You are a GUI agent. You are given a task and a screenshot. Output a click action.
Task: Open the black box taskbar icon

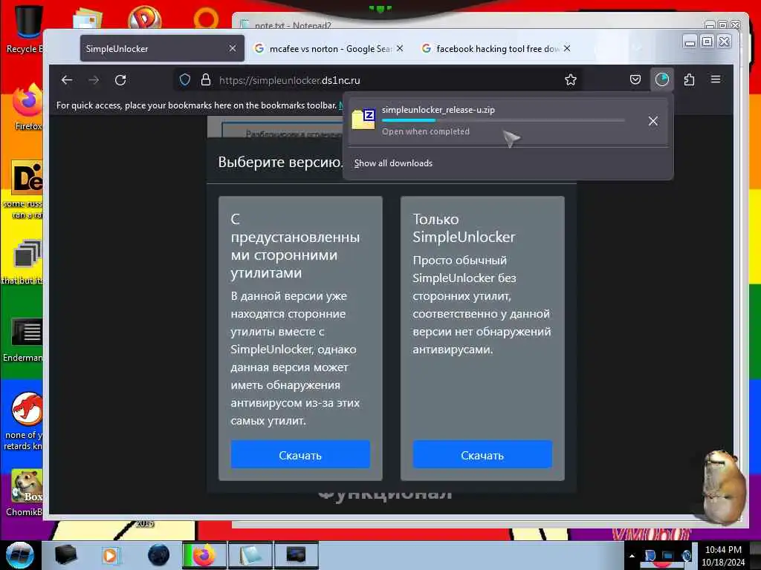click(x=65, y=555)
